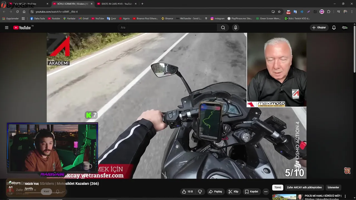This screenshot has height=200, width=356.
Task: Go back with the browser back arrow
Action: [x=4, y=12]
